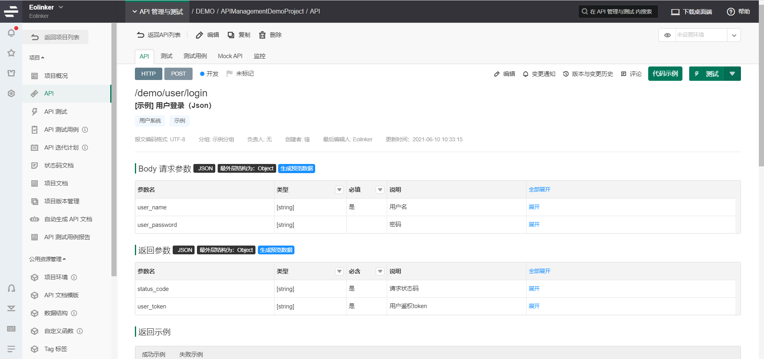Click the trash delete icon in toolbar
764x359 pixels.
pos(262,35)
